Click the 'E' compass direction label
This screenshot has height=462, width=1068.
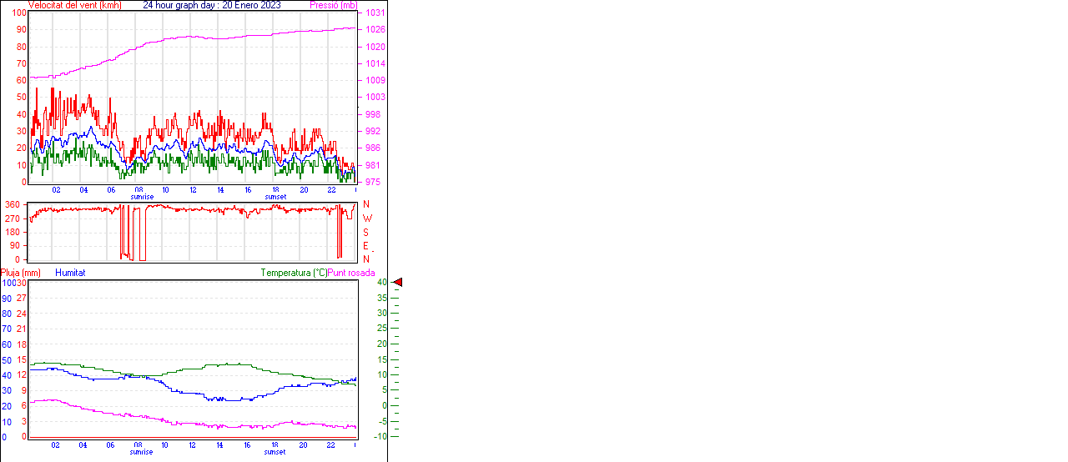click(x=366, y=246)
